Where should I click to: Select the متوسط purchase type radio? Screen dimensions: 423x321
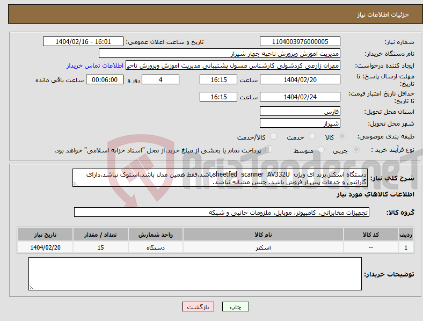coord(321,149)
